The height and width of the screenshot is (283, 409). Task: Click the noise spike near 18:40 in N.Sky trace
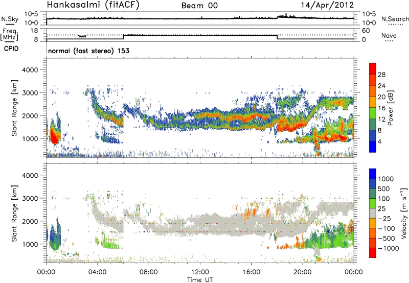click(x=286, y=15)
